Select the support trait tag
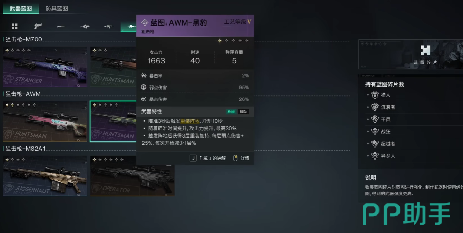The height and width of the screenshot is (233, 463). 244,112
